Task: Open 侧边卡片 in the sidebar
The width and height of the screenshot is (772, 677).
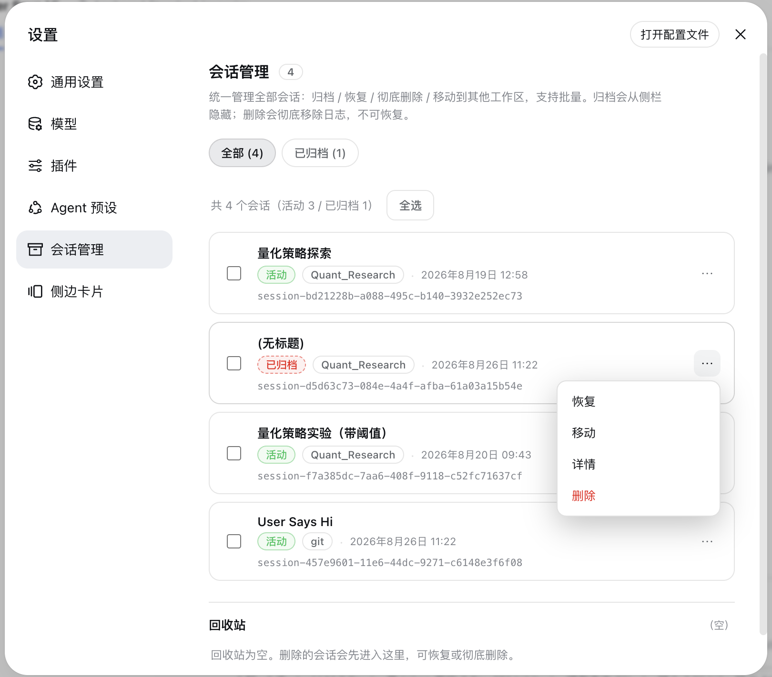Action: pyautogui.click(x=94, y=291)
